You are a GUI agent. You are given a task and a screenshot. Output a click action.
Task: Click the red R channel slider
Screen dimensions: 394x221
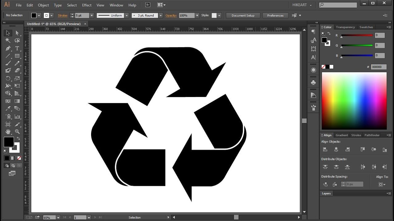coord(357,36)
